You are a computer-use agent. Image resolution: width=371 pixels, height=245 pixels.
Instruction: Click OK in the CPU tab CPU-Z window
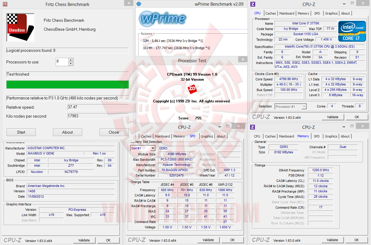(x=357, y=117)
